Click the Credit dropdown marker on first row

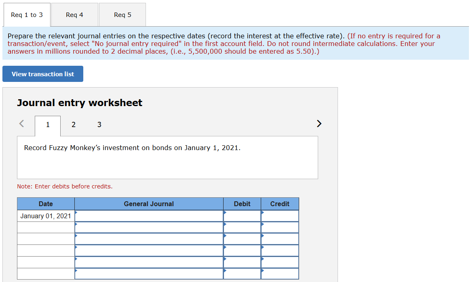click(x=262, y=213)
